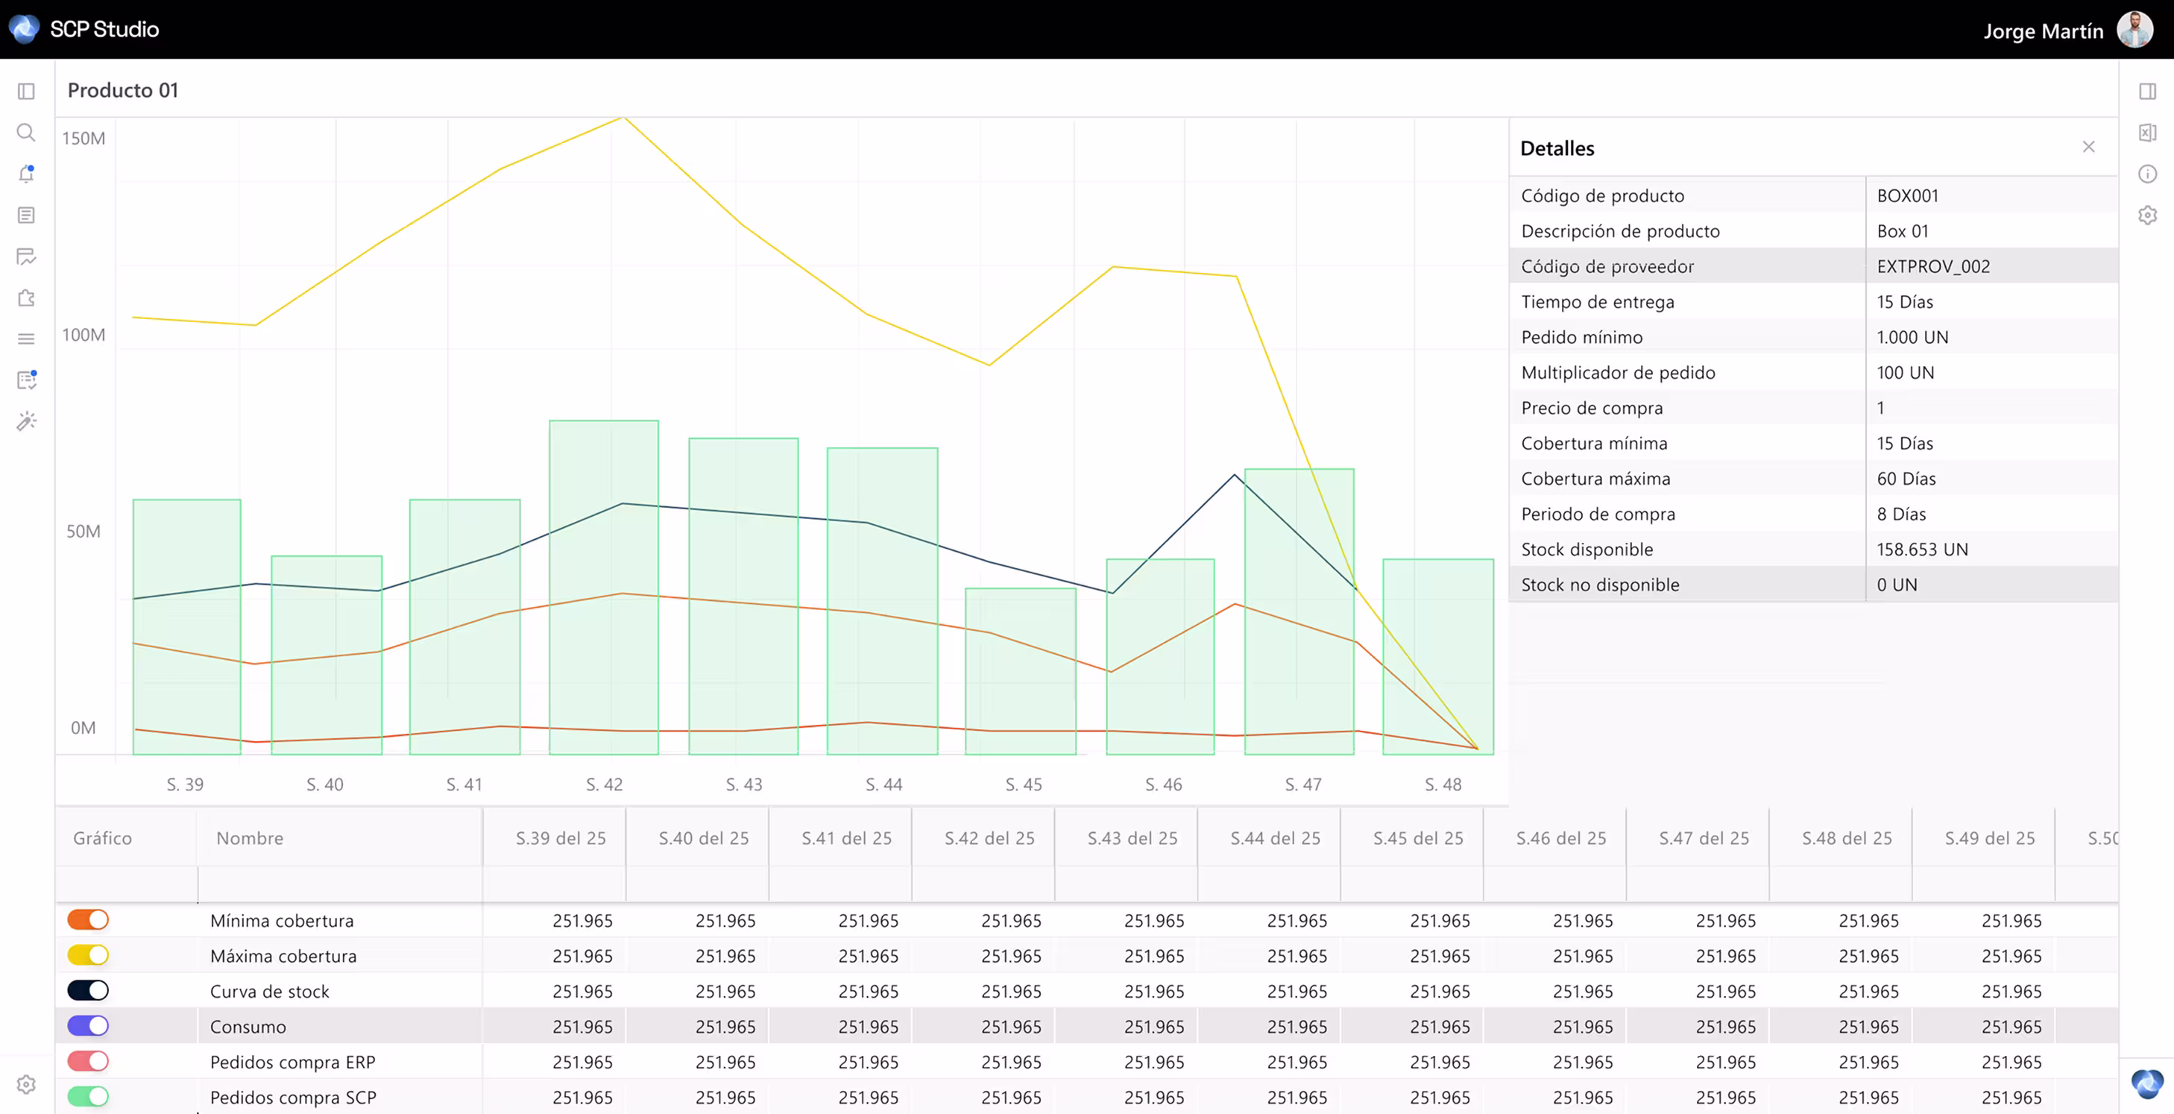Image resolution: width=2174 pixels, height=1114 pixels.
Task: Click the magic wand icon in sidebar
Action: pos(26,421)
